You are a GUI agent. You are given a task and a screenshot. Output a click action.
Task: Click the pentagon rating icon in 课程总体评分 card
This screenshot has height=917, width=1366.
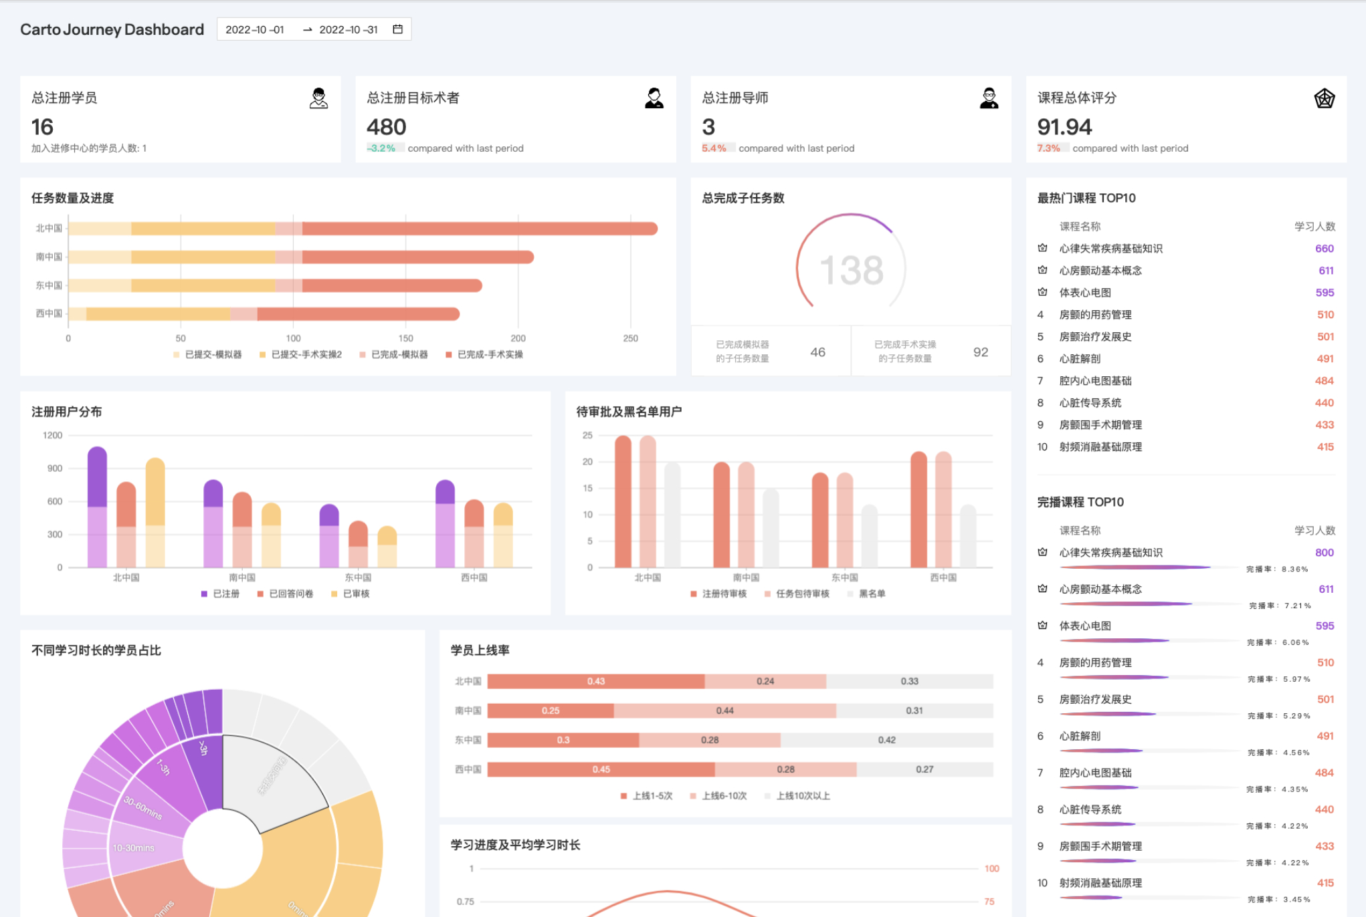[1325, 98]
